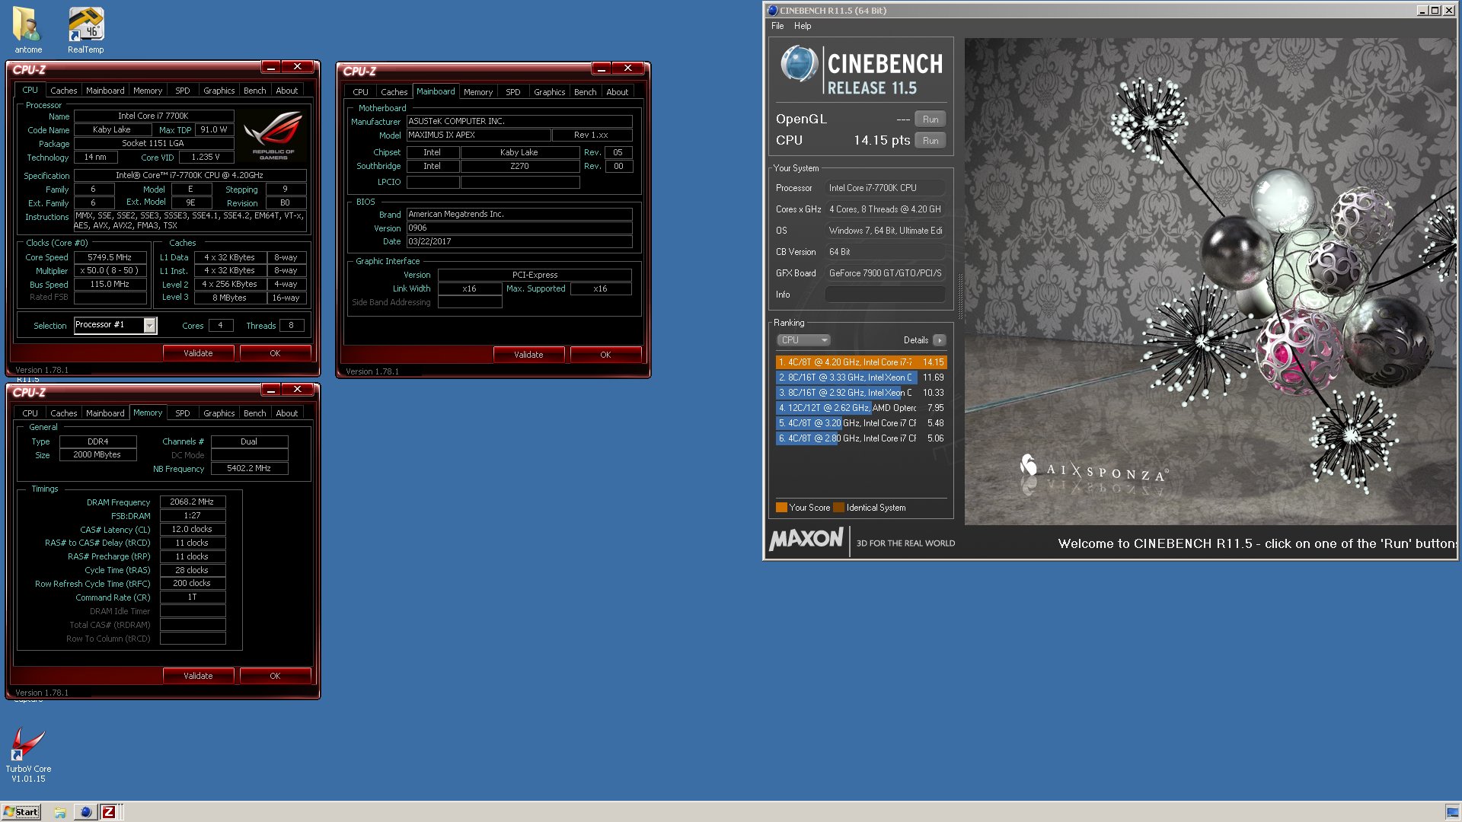Switch to Cinebench via taskbar icon
This screenshot has width=1462, height=822.
85,812
